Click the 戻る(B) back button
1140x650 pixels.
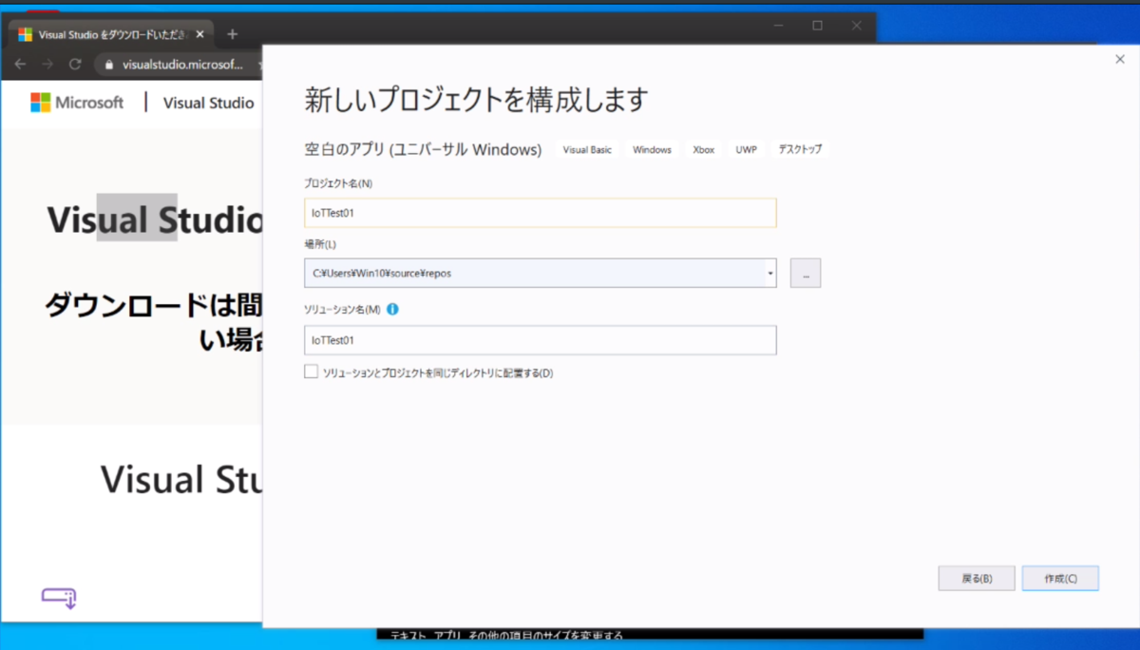[977, 578]
